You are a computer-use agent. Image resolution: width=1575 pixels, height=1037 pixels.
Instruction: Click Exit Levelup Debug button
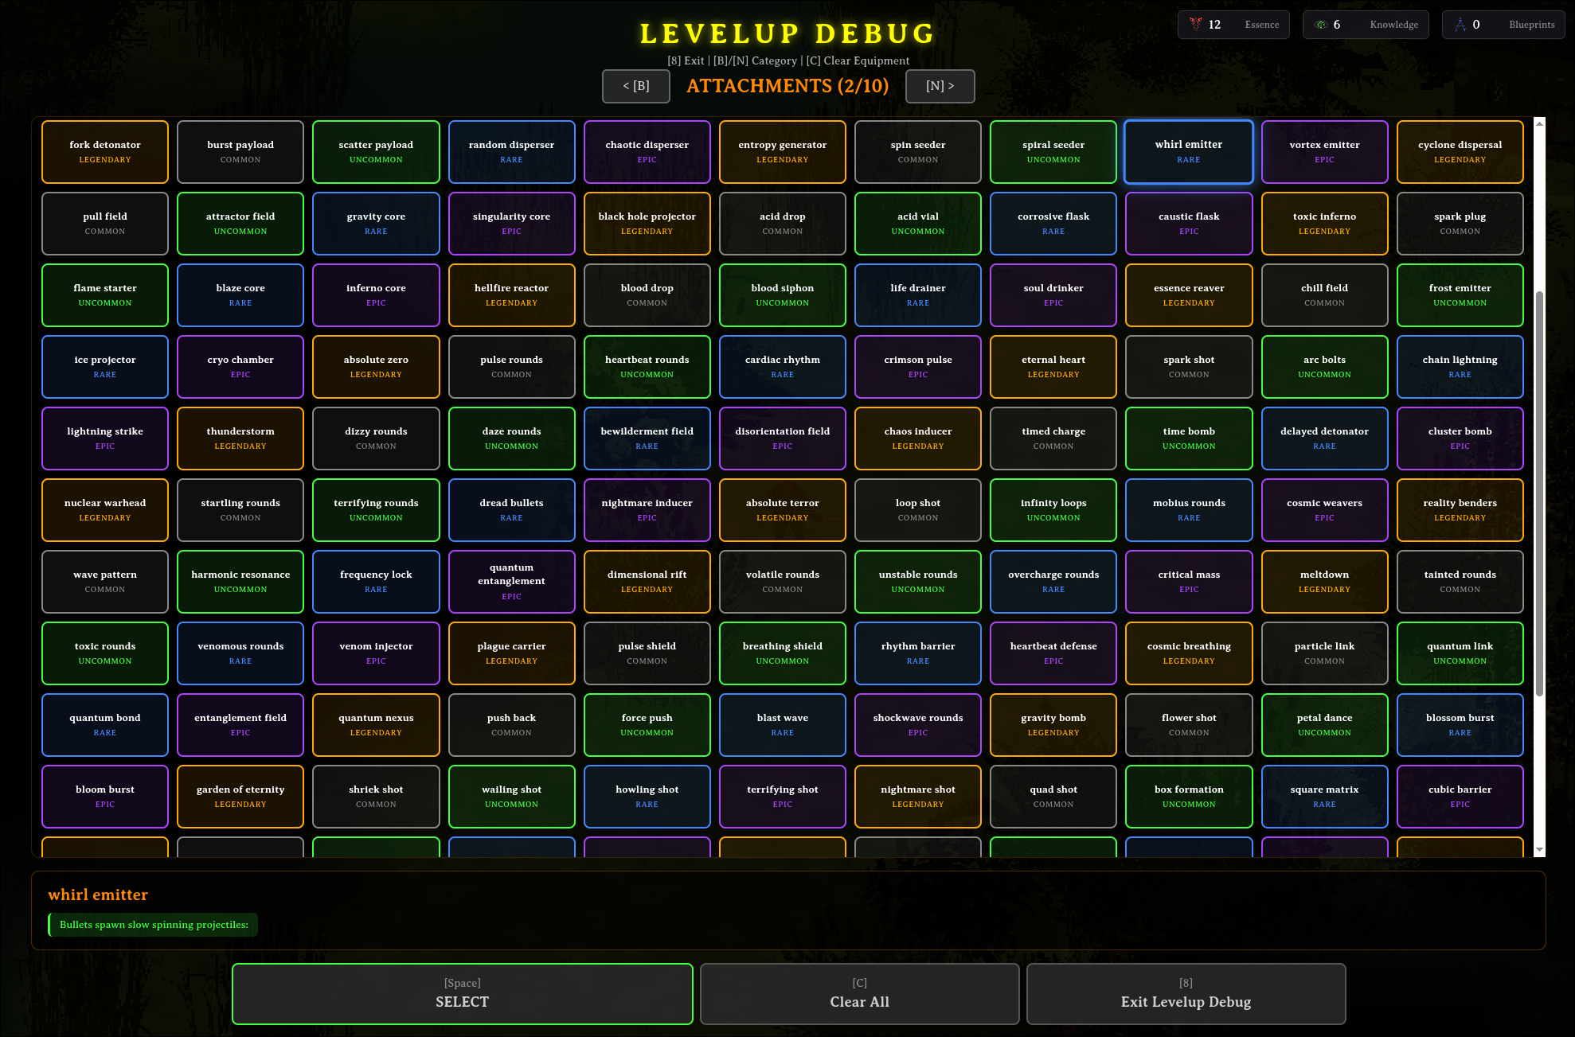(1186, 994)
